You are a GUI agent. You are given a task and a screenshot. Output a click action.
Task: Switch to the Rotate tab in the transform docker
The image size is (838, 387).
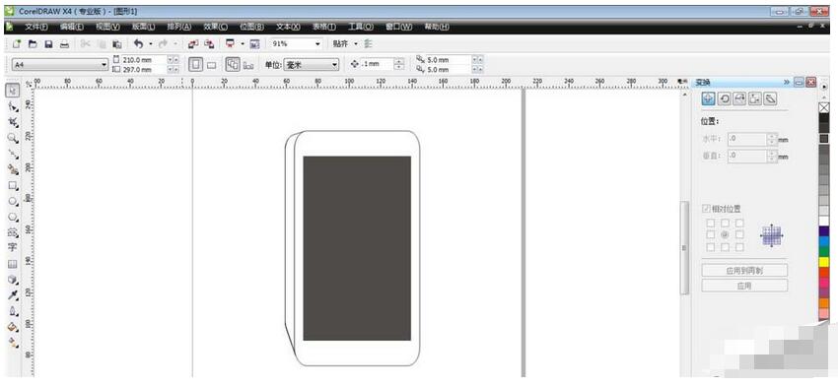click(725, 98)
